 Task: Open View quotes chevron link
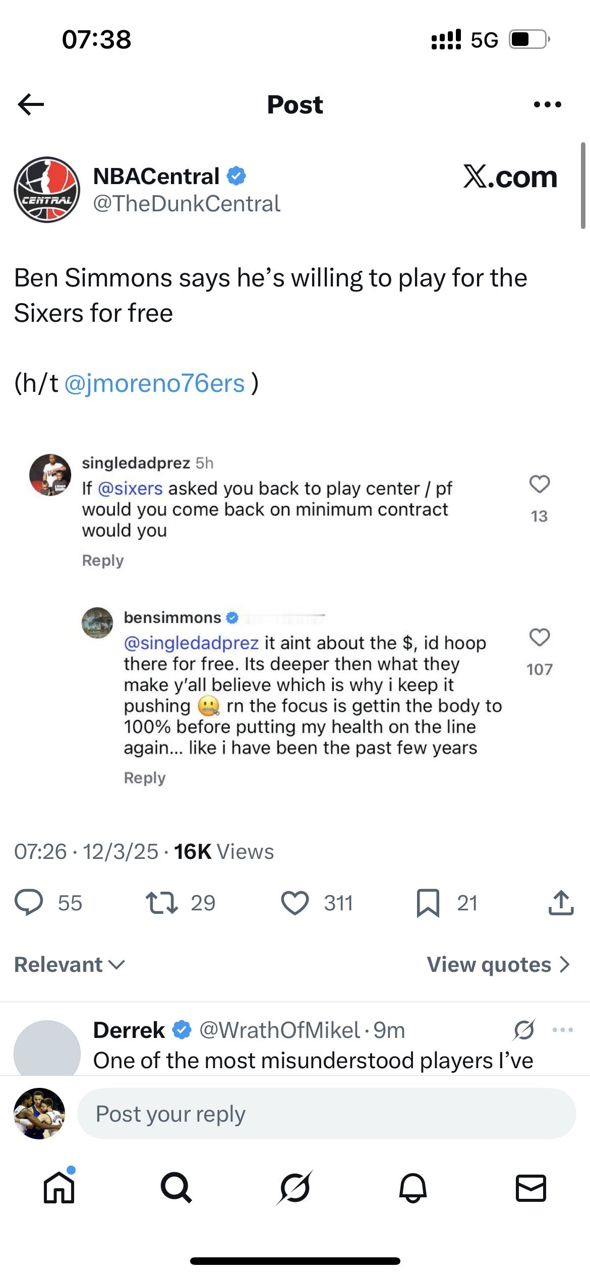pos(499,964)
